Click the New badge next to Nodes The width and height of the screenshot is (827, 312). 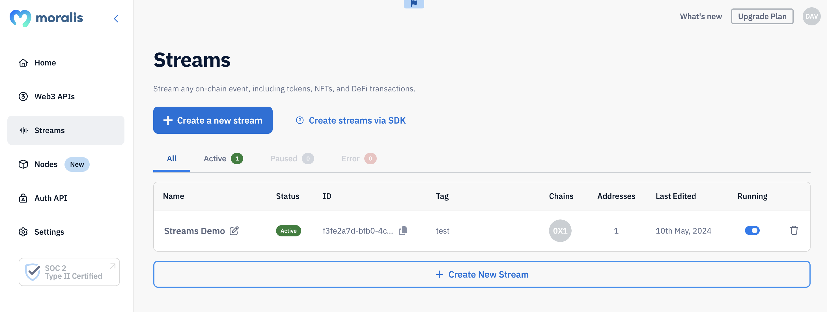pos(77,164)
